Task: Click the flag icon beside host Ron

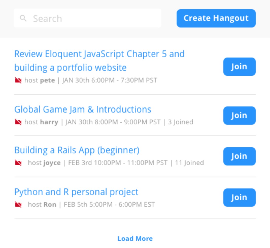Action: (18, 204)
